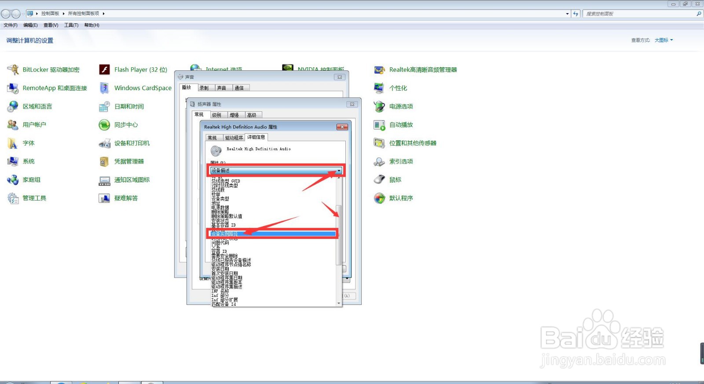Open RemoteApp and Desktop Connections icon
This screenshot has height=384, width=704.
(13, 88)
